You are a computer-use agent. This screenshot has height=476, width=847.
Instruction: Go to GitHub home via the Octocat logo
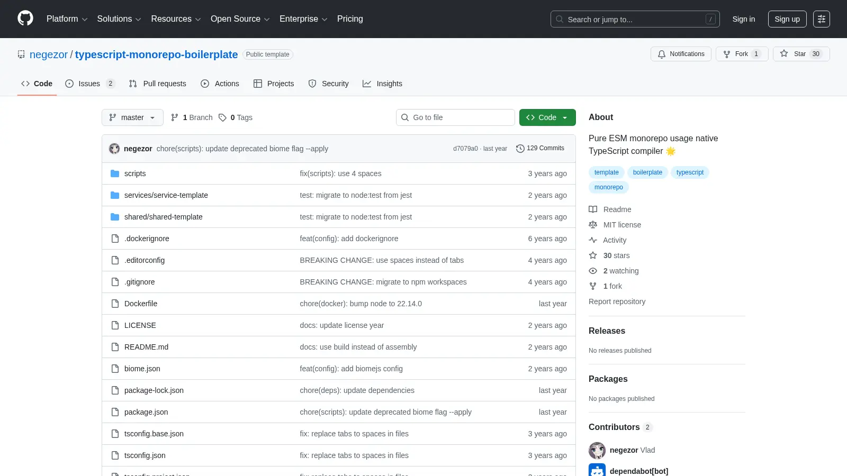pos(25,19)
